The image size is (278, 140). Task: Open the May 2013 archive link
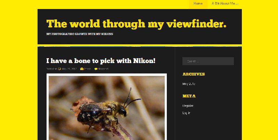coord(189,84)
